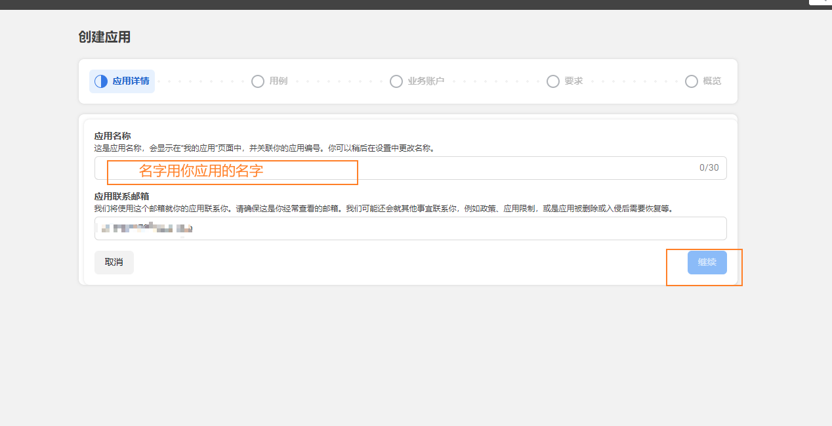Click the 要求 step circle

click(x=553, y=81)
